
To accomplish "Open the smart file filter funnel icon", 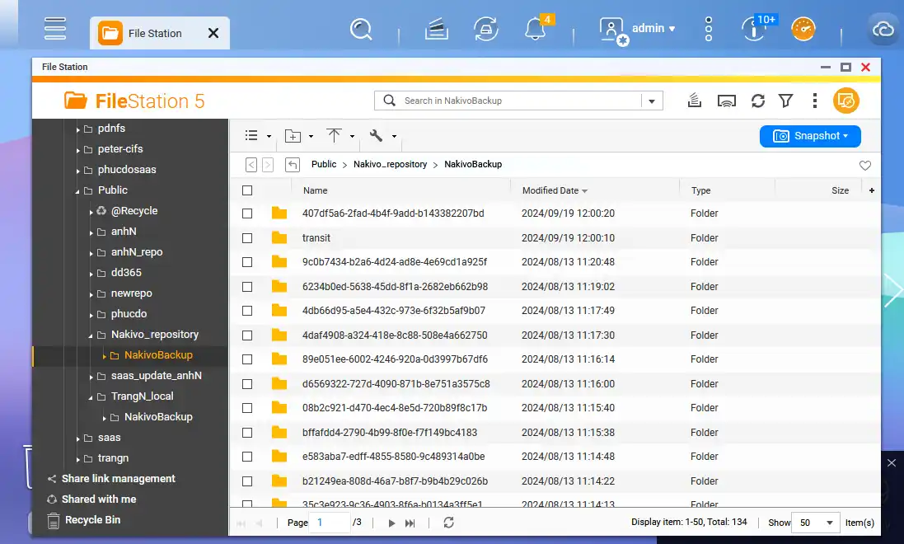I will click(785, 101).
